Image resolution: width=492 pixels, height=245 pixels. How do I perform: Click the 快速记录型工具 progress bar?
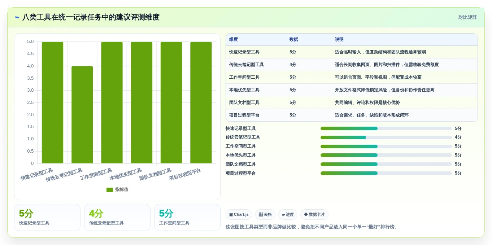pos(386,128)
